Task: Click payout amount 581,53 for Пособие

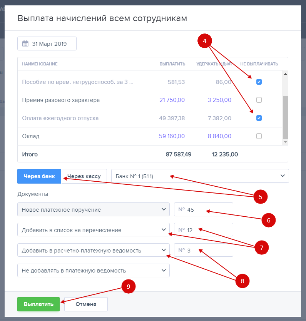Action: (x=176, y=82)
